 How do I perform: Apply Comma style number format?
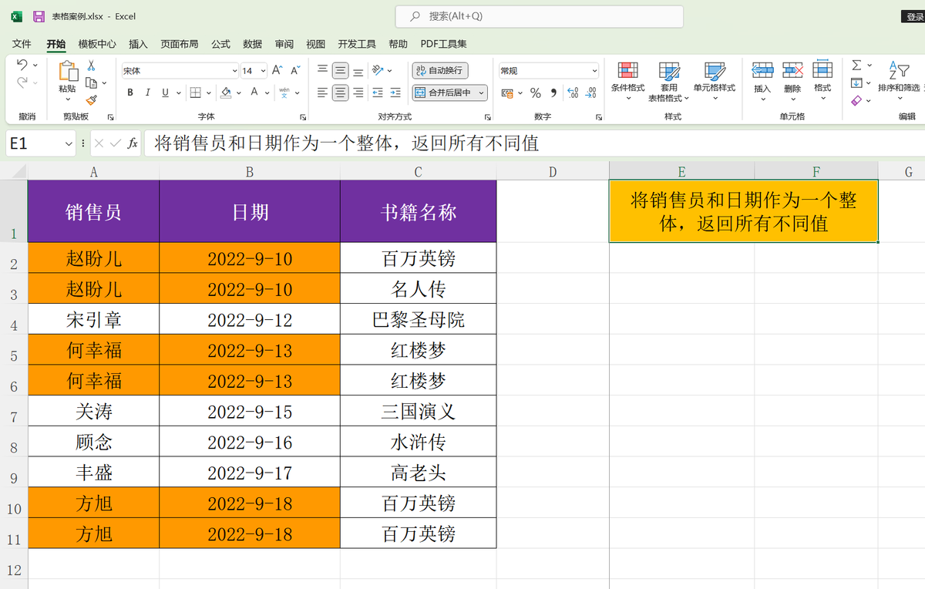[553, 93]
